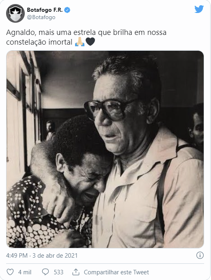The image size is (211, 280).
Task: Click the 4 mil likes count
Action: pyautogui.click(x=25, y=272)
